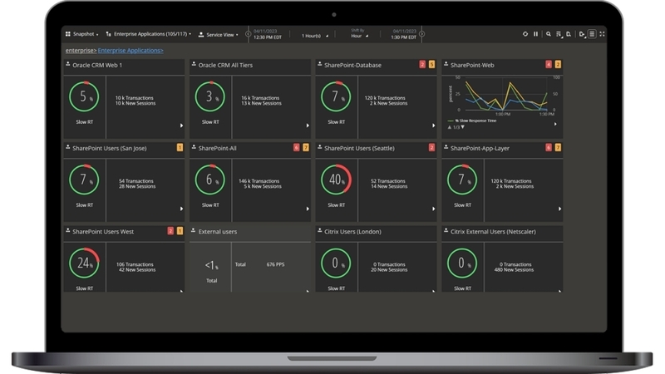Open the Shift By Hour dropdown
This screenshot has width=665, height=374.
pos(359,36)
